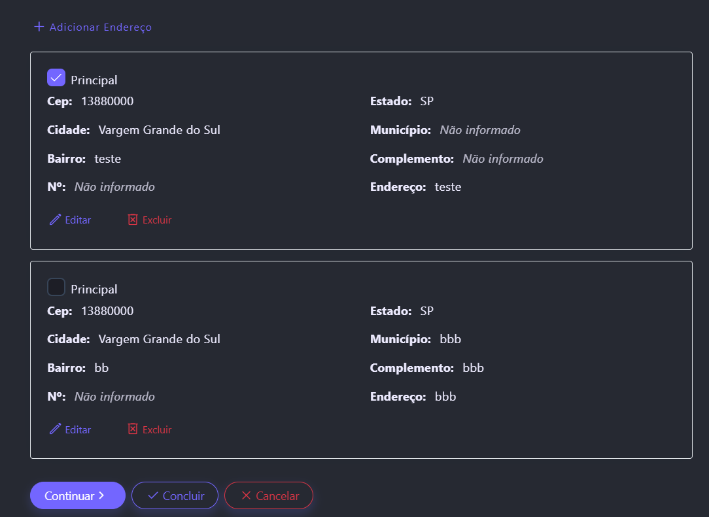Select Editar text on the bbb address
This screenshot has width=709, height=517.
point(78,429)
